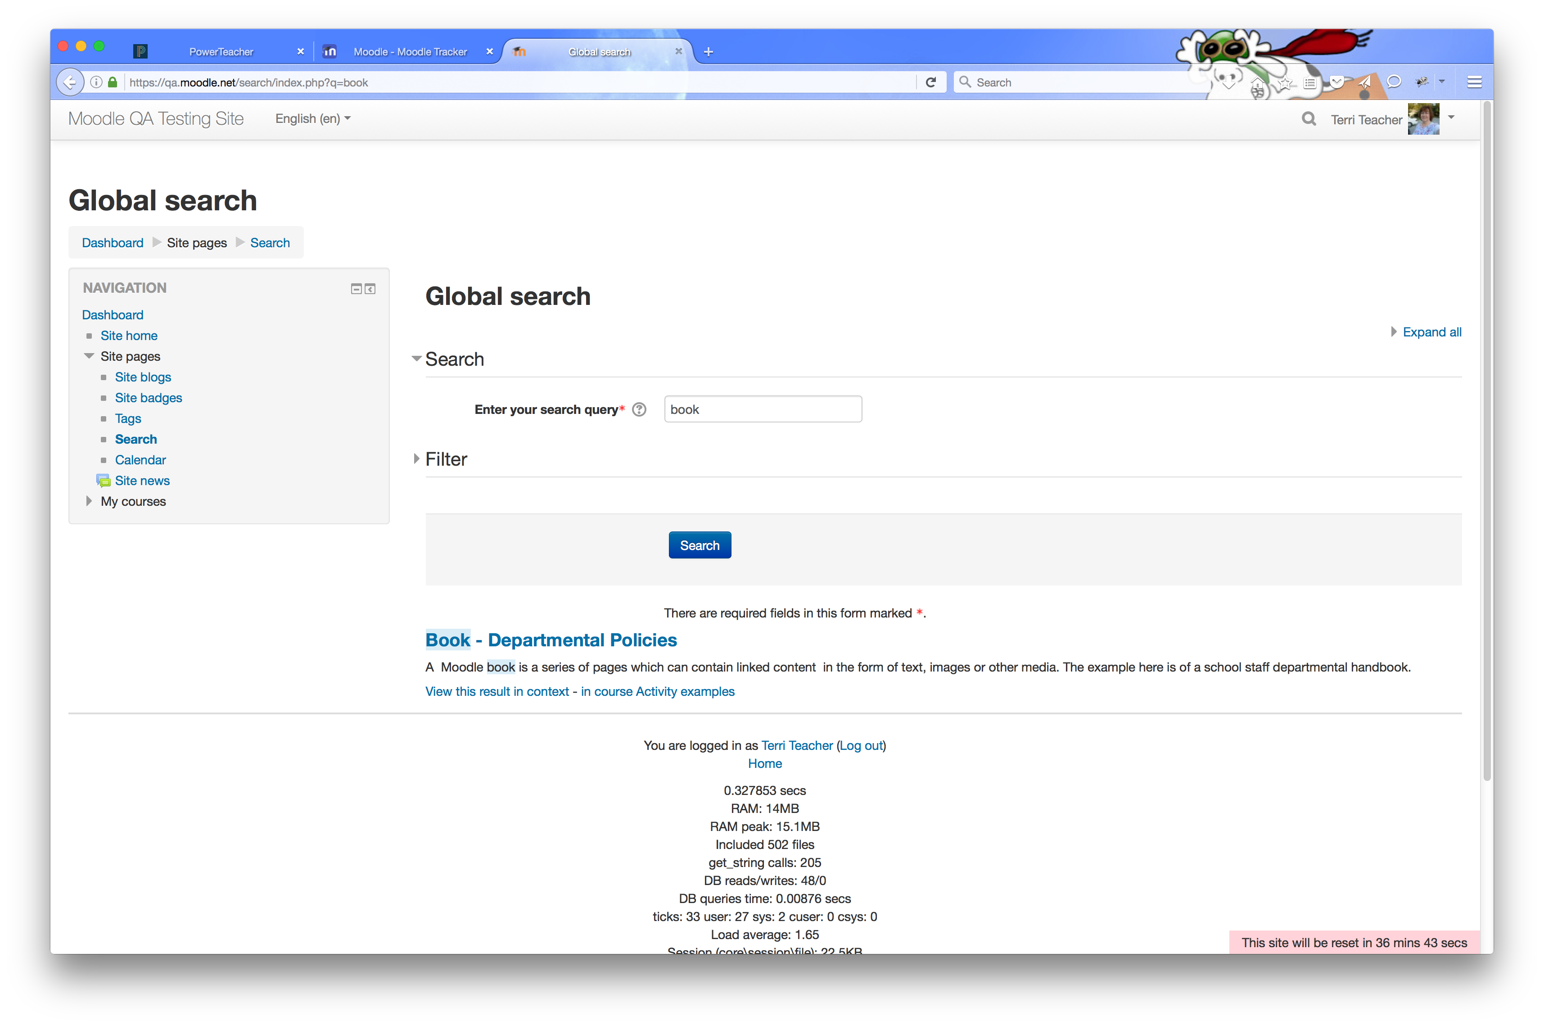Dock the Navigation block

pos(370,289)
